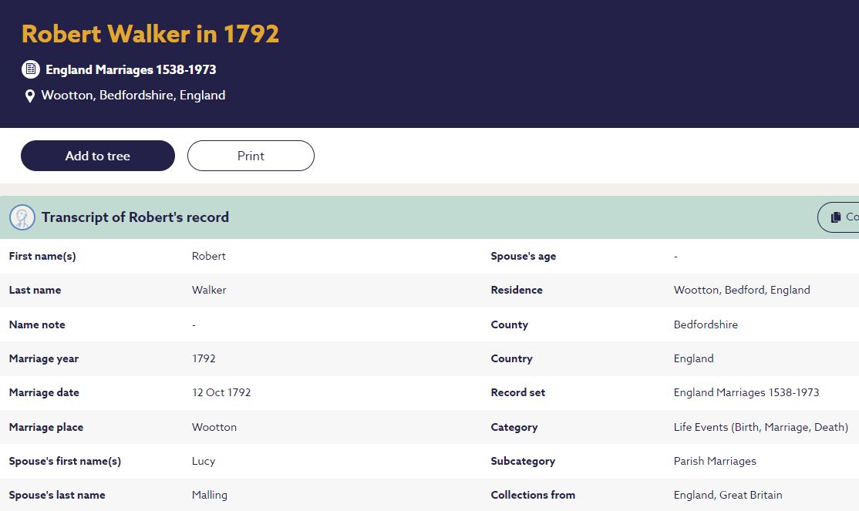Viewport: 859px width, 511px height.
Task: Click the Parish Marriages subcategory value
Action: (x=715, y=461)
